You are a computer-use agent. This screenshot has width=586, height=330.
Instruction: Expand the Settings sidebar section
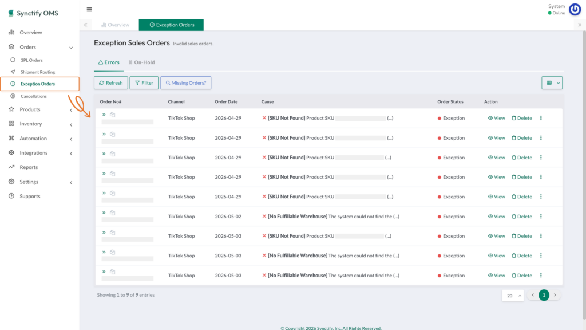click(70, 183)
